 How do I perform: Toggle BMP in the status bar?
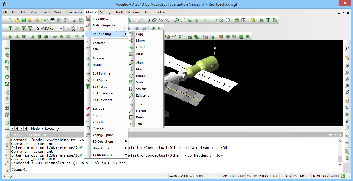coord(224,176)
